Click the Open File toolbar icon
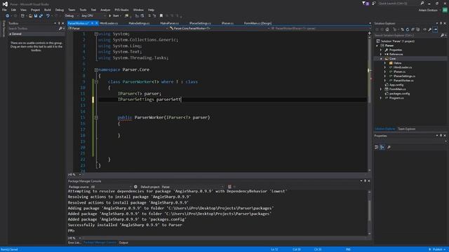This screenshot has height=252, width=449. (x=30, y=15)
